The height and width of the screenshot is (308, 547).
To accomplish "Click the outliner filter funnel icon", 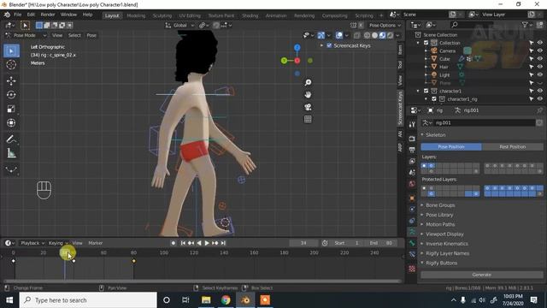I will [x=525, y=25].
